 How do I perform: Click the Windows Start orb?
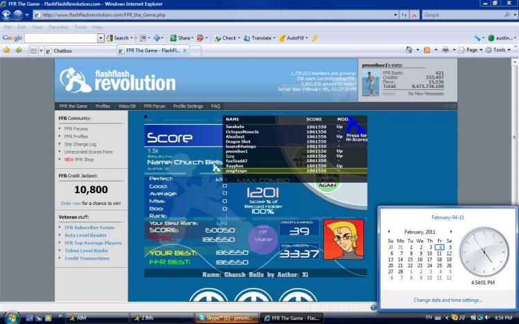point(12,317)
